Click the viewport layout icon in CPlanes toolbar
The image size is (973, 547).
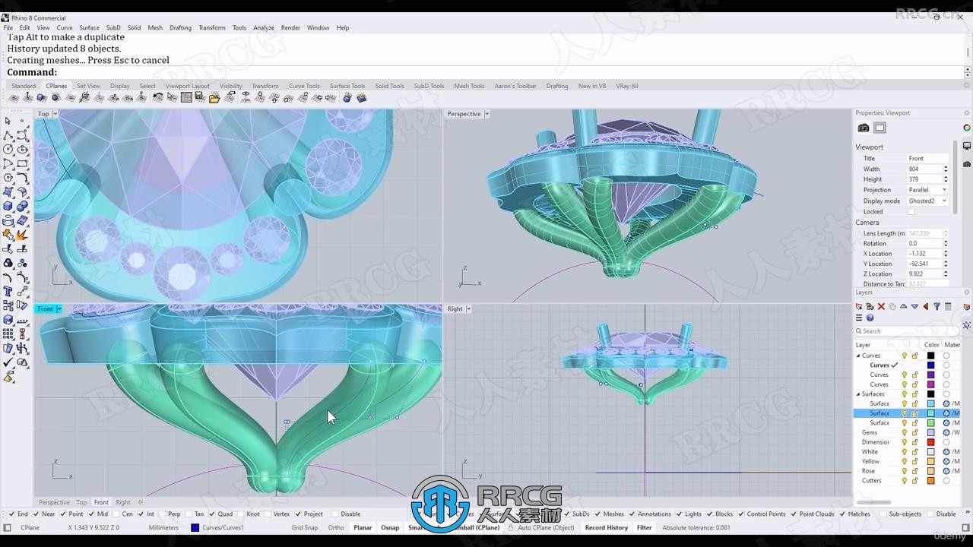[186, 97]
